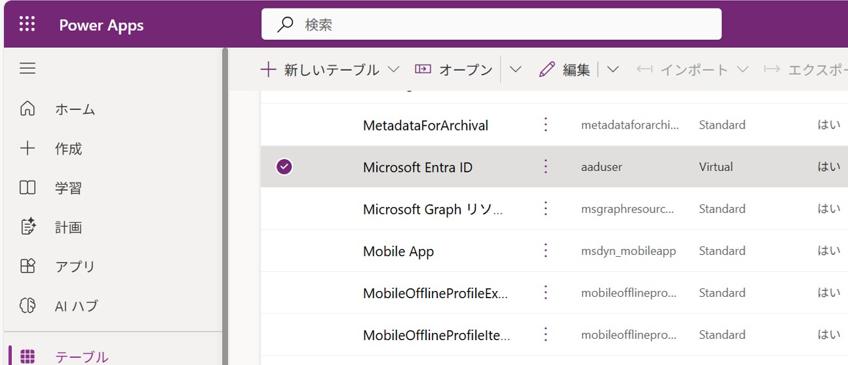848x365 pixels.
Task: Click the 学習 book icon
Action: click(28, 188)
